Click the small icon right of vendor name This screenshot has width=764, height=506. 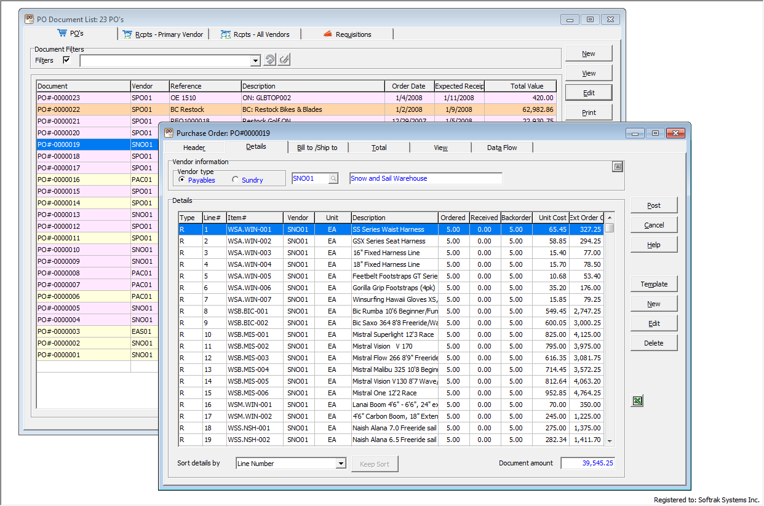(618, 167)
